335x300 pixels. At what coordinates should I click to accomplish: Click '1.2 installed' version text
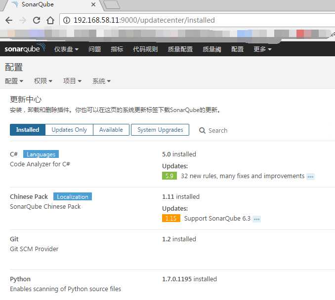[x=179, y=239]
